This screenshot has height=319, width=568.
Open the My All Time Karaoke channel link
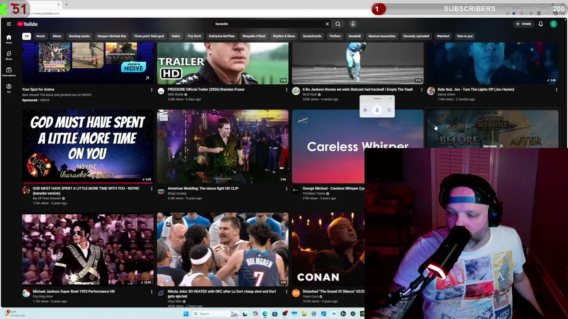point(47,198)
